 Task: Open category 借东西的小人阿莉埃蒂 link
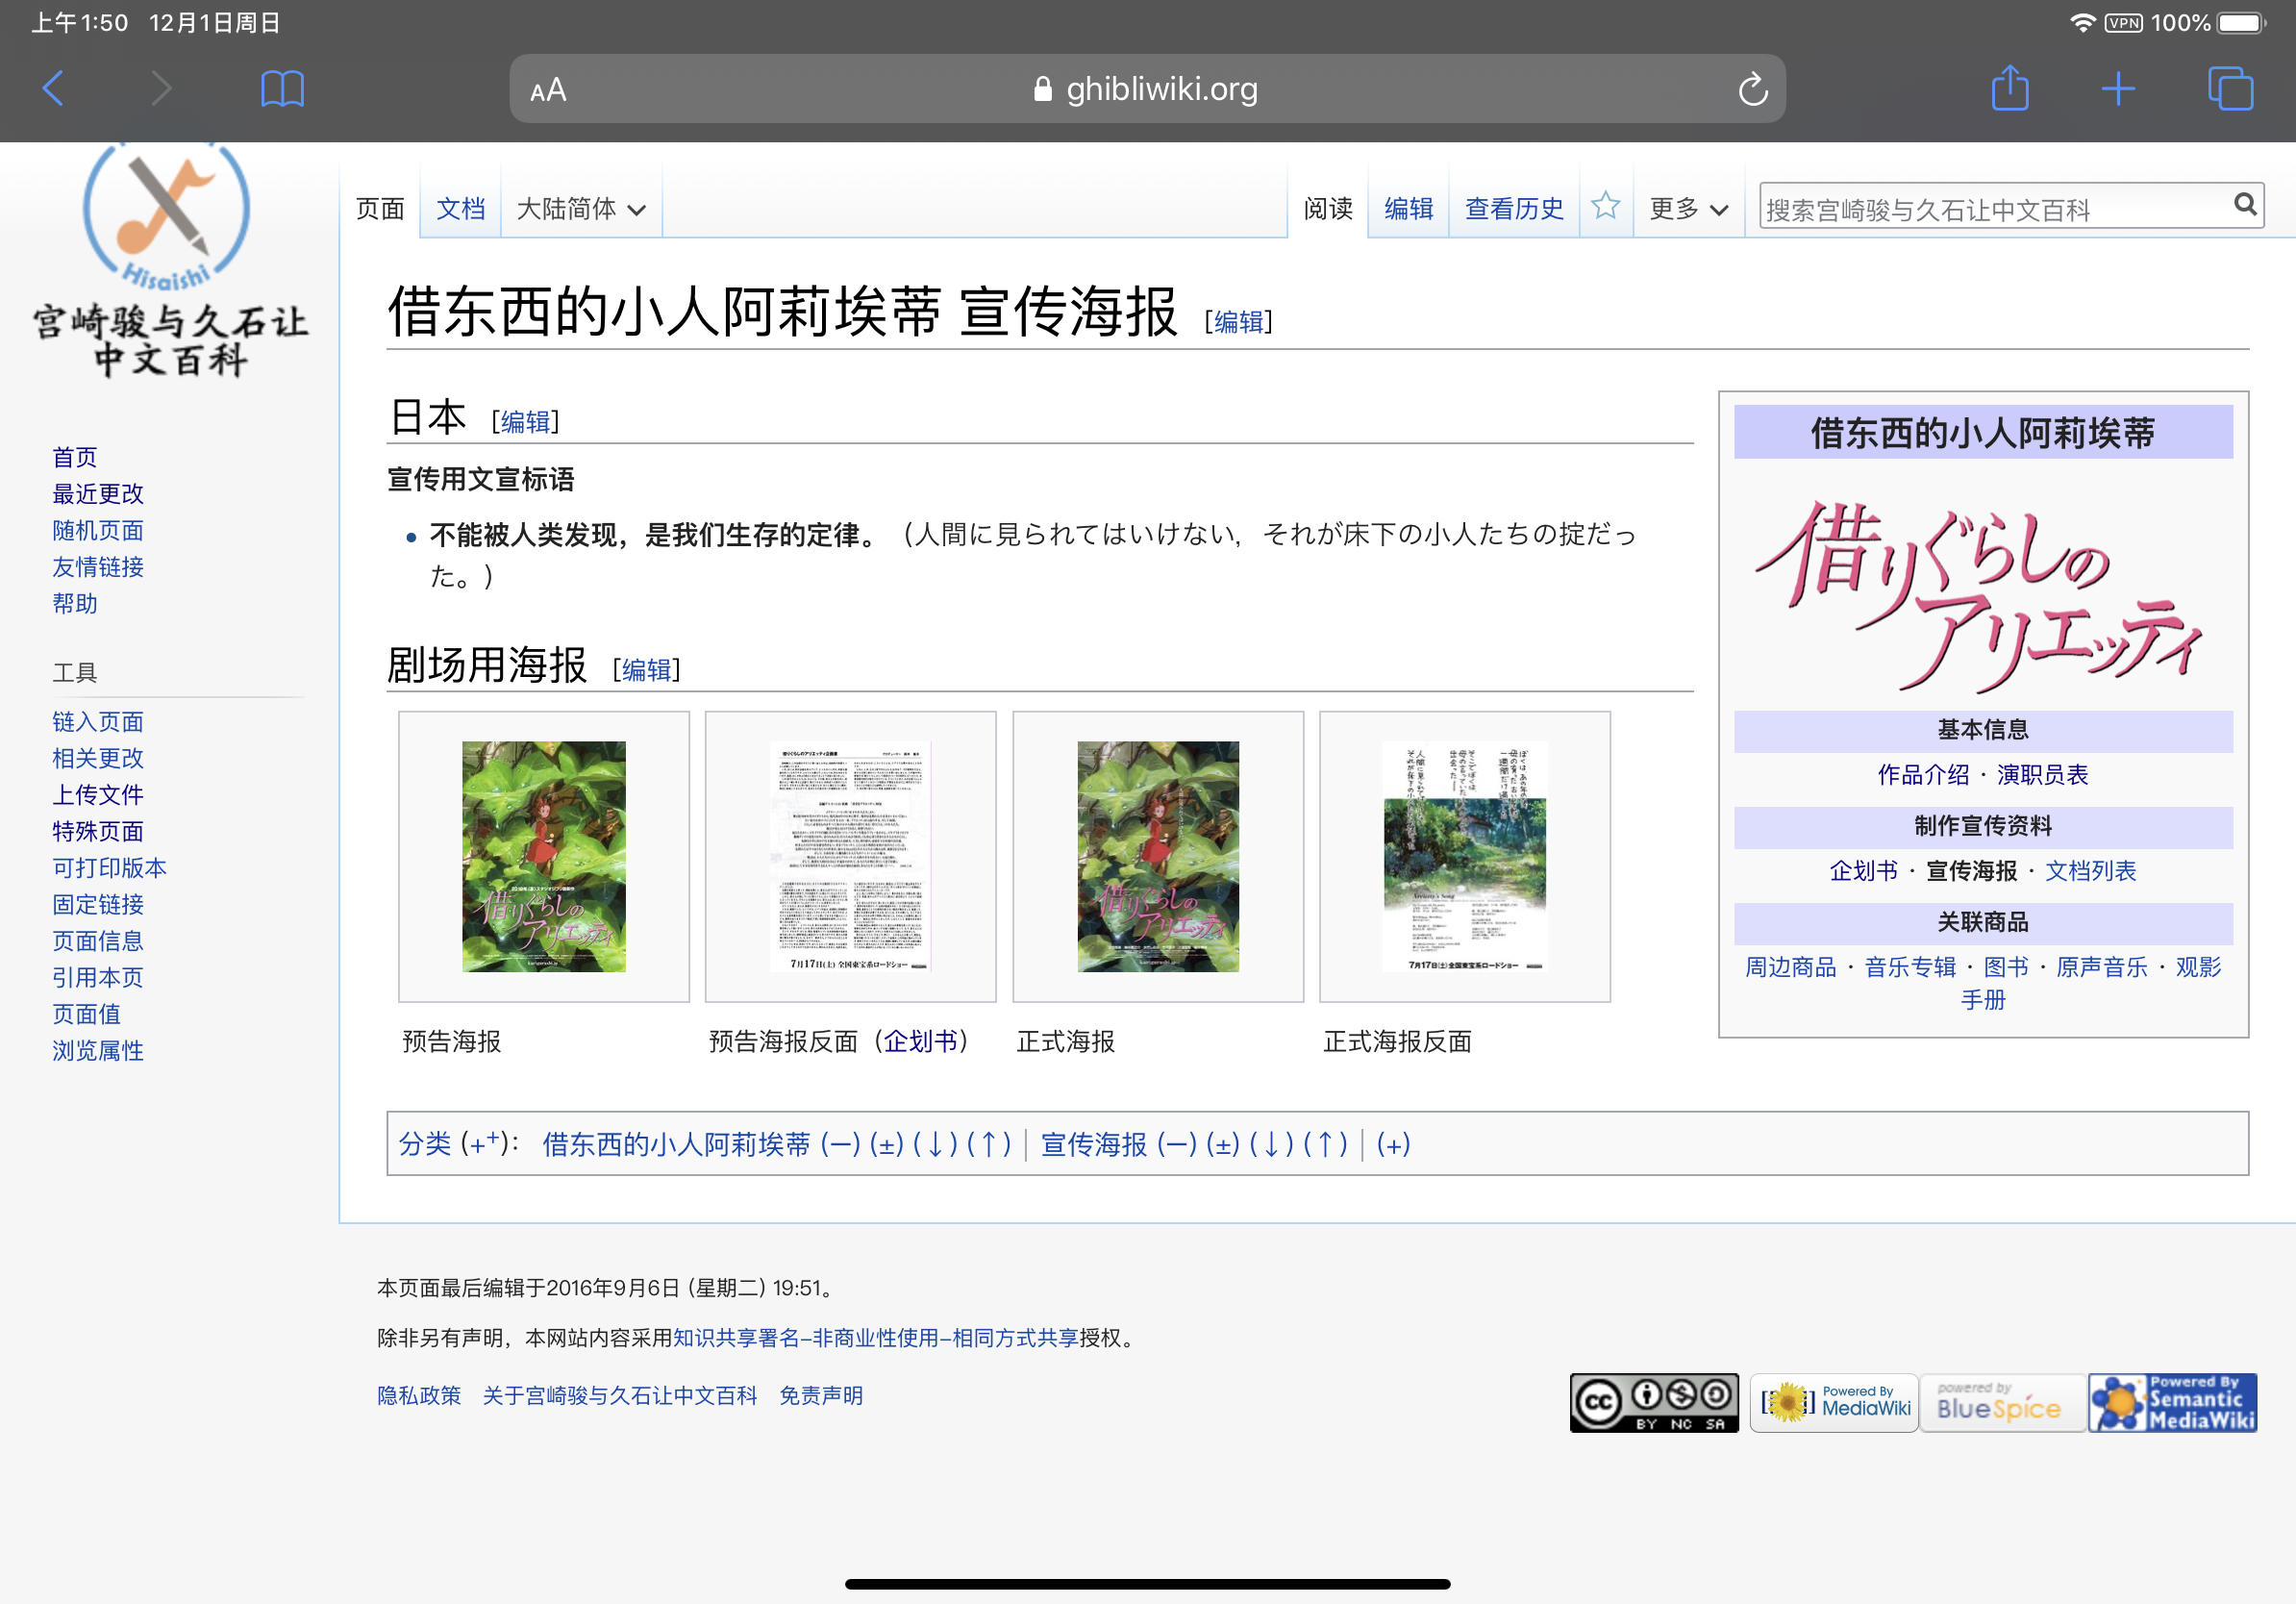click(676, 1143)
